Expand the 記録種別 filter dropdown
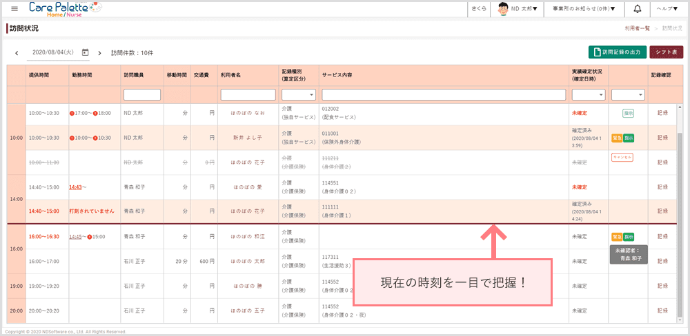The width and height of the screenshot is (690, 336). pos(298,94)
